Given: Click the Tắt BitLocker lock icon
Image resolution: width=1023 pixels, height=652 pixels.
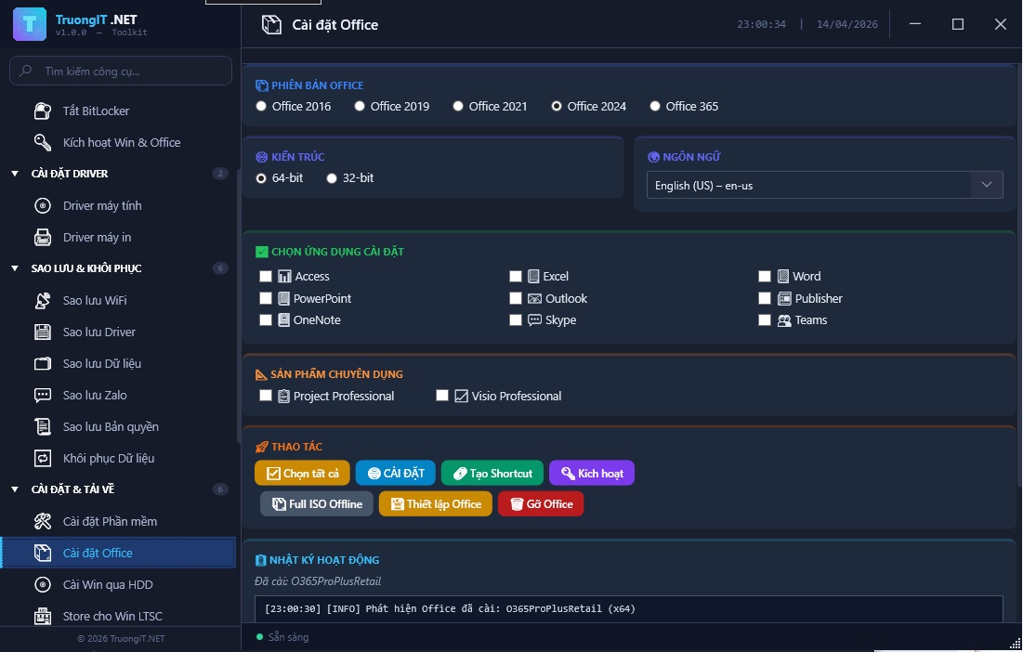Looking at the screenshot, I should pyautogui.click(x=43, y=111).
